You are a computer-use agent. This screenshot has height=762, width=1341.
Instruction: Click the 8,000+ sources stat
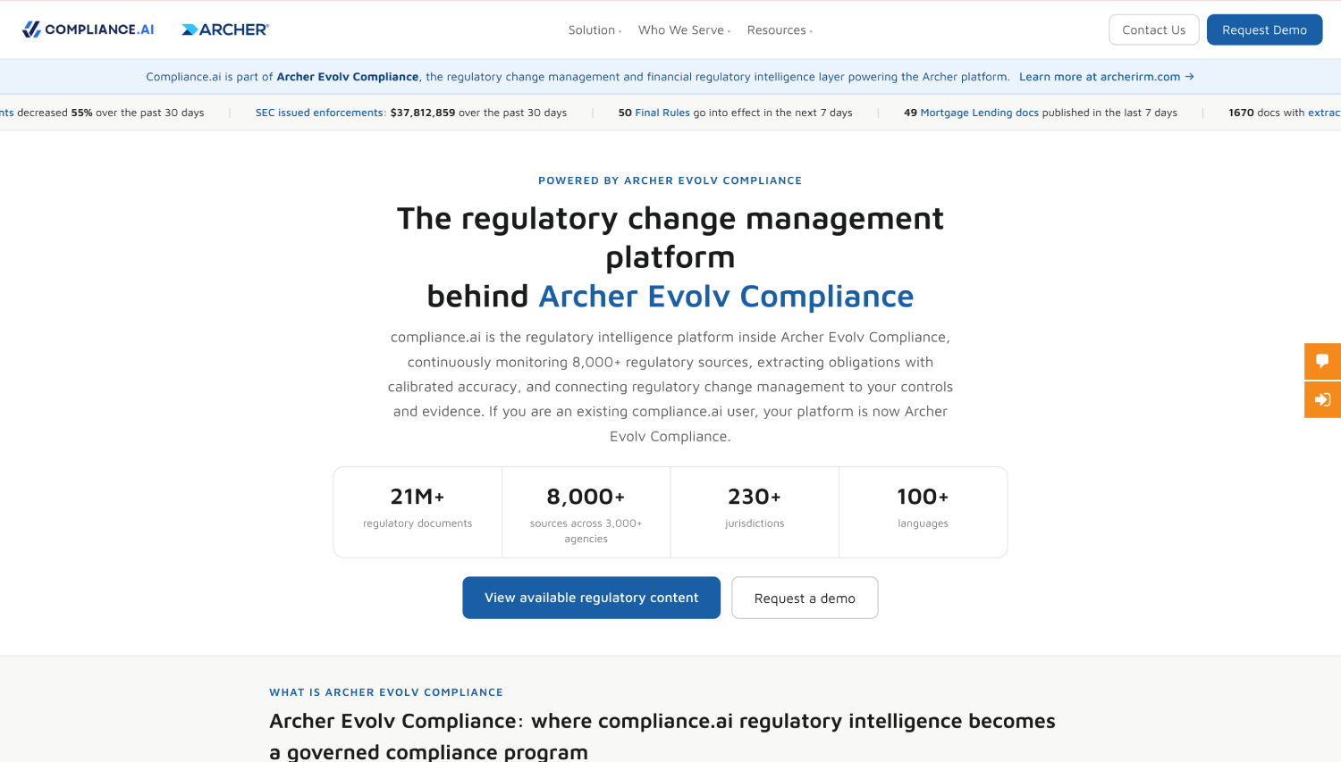586,512
